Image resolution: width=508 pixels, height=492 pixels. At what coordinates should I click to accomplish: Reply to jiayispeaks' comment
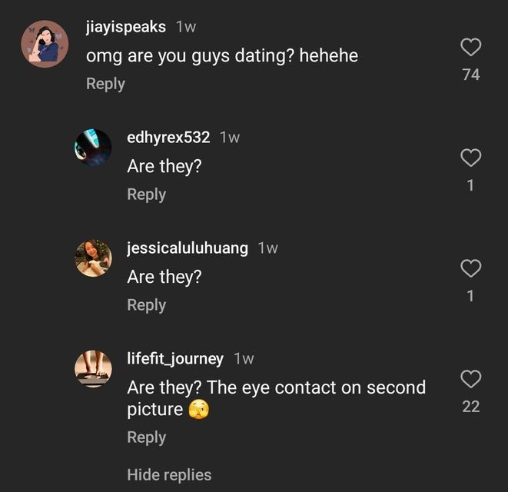105,84
